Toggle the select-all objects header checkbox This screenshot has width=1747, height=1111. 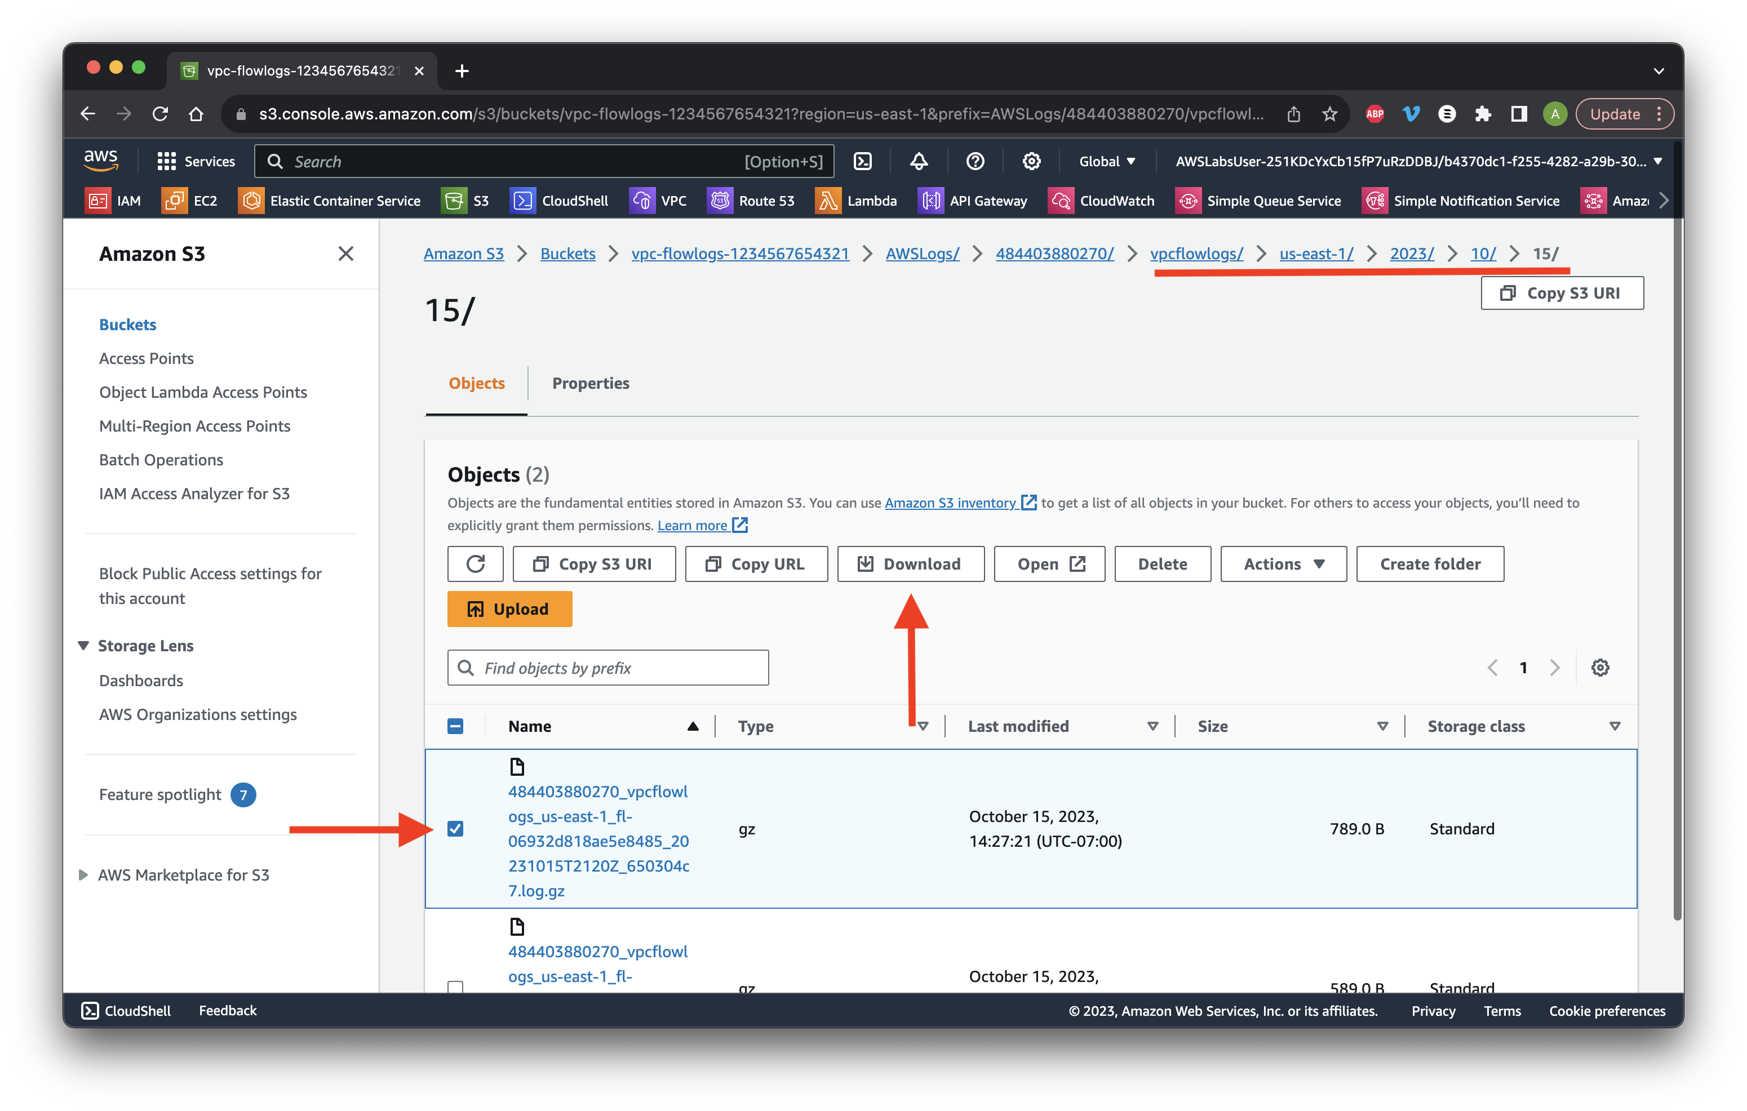pos(455,726)
